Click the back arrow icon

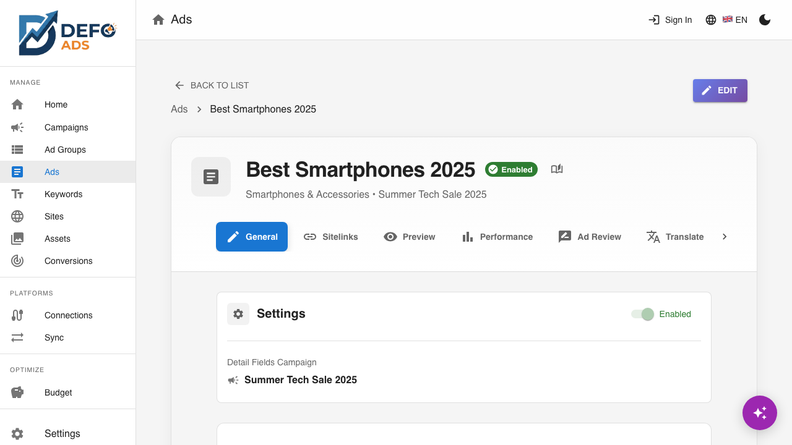(x=179, y=85)
